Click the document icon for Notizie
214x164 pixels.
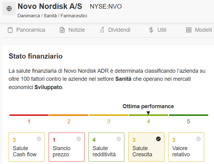(62, 30)
